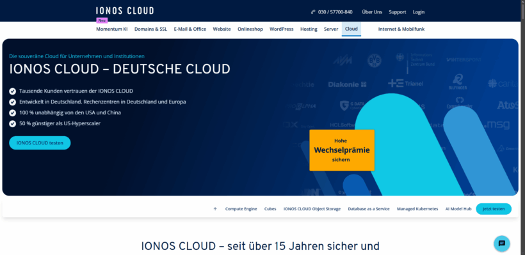Open Domains & SSL menu
The height and width of the screenshot is (255, 525).
pos(150,29)
